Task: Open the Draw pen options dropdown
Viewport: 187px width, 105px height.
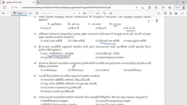Action: (x=26, y=13)
